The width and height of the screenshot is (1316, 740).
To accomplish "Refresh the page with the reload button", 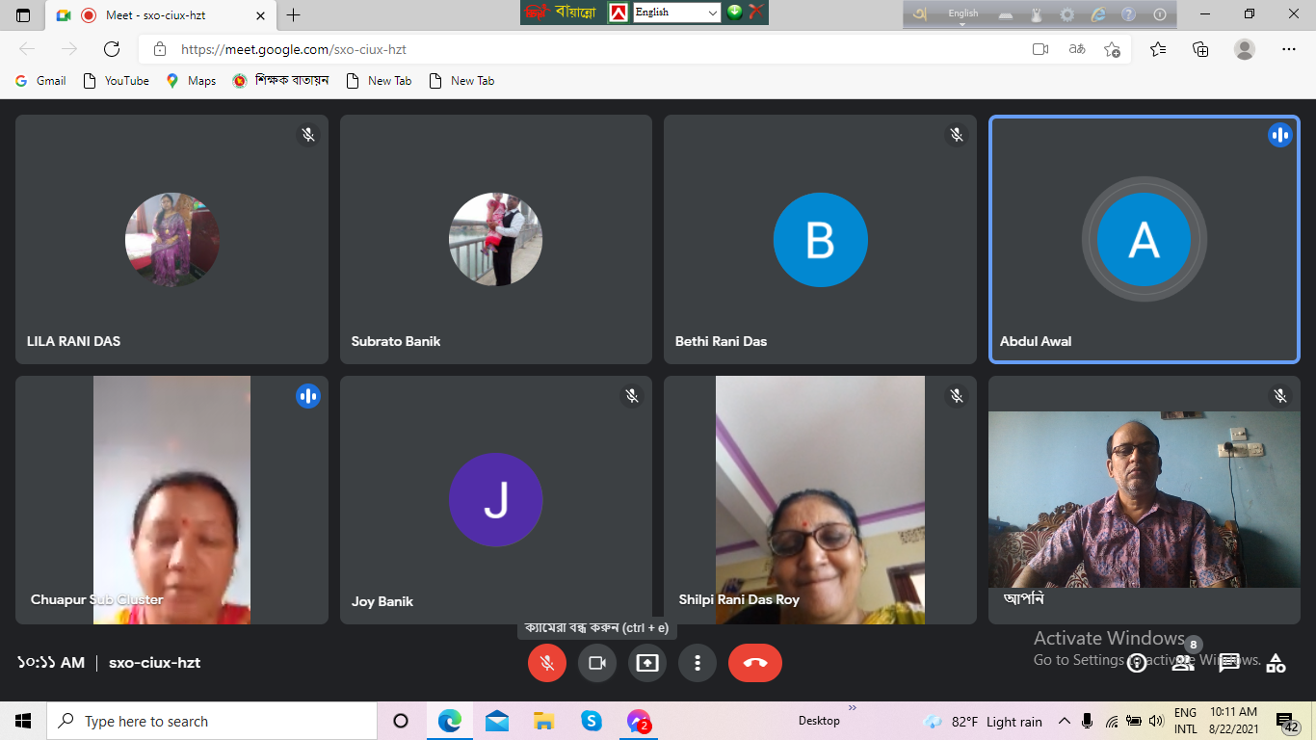I will point(112,49).
